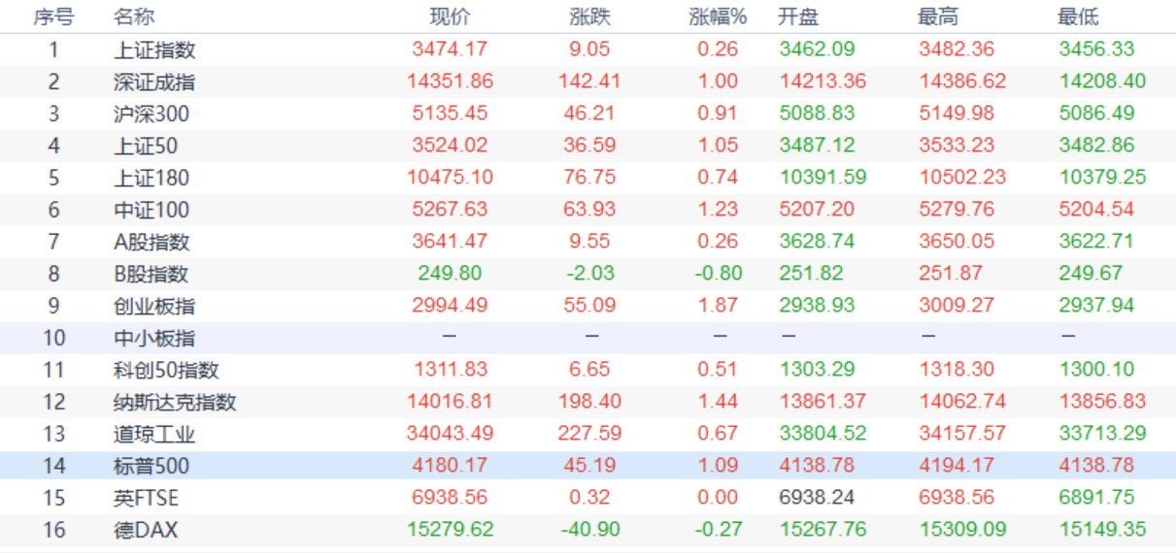Click 沪深300 low value 5086.49
Viewport: 1176px width, 553px height.
pos(1096,113)
